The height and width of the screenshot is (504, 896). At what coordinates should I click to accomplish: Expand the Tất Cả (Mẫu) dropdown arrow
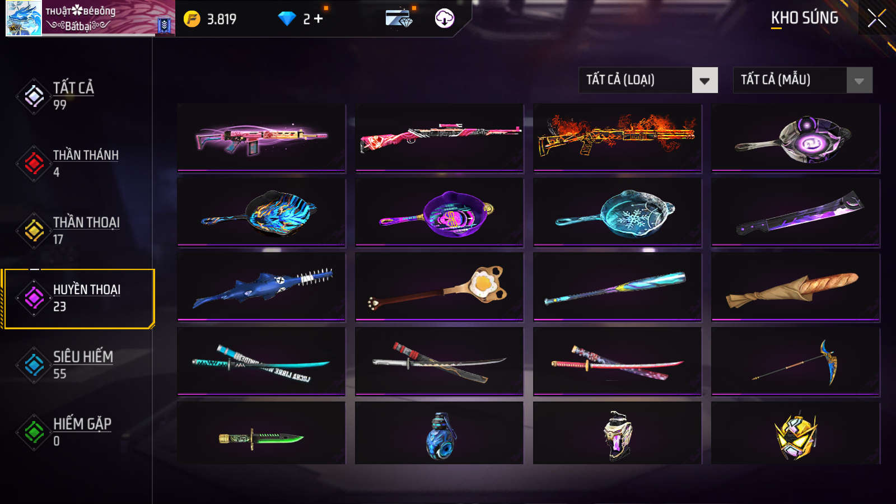[860, 80]
